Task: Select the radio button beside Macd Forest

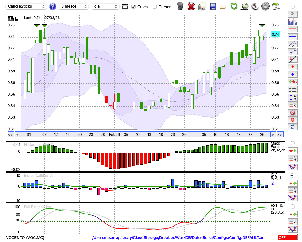Action: coord(292,143)
